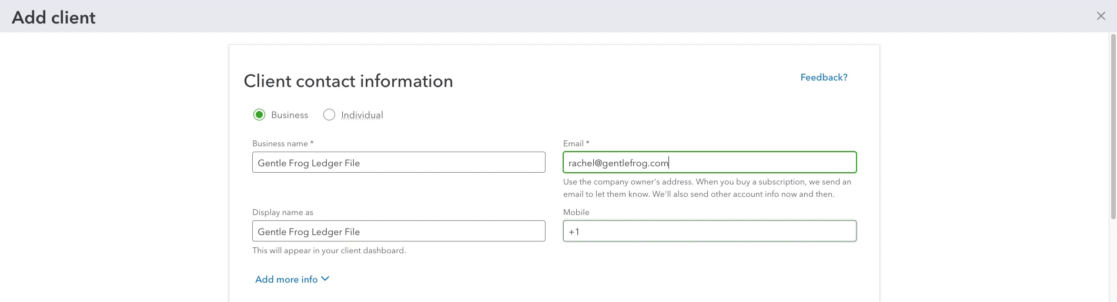Click the Client contact information heading
This screenshot has width=1117, height=302.
pyautogui.click(x=348, y=81)
